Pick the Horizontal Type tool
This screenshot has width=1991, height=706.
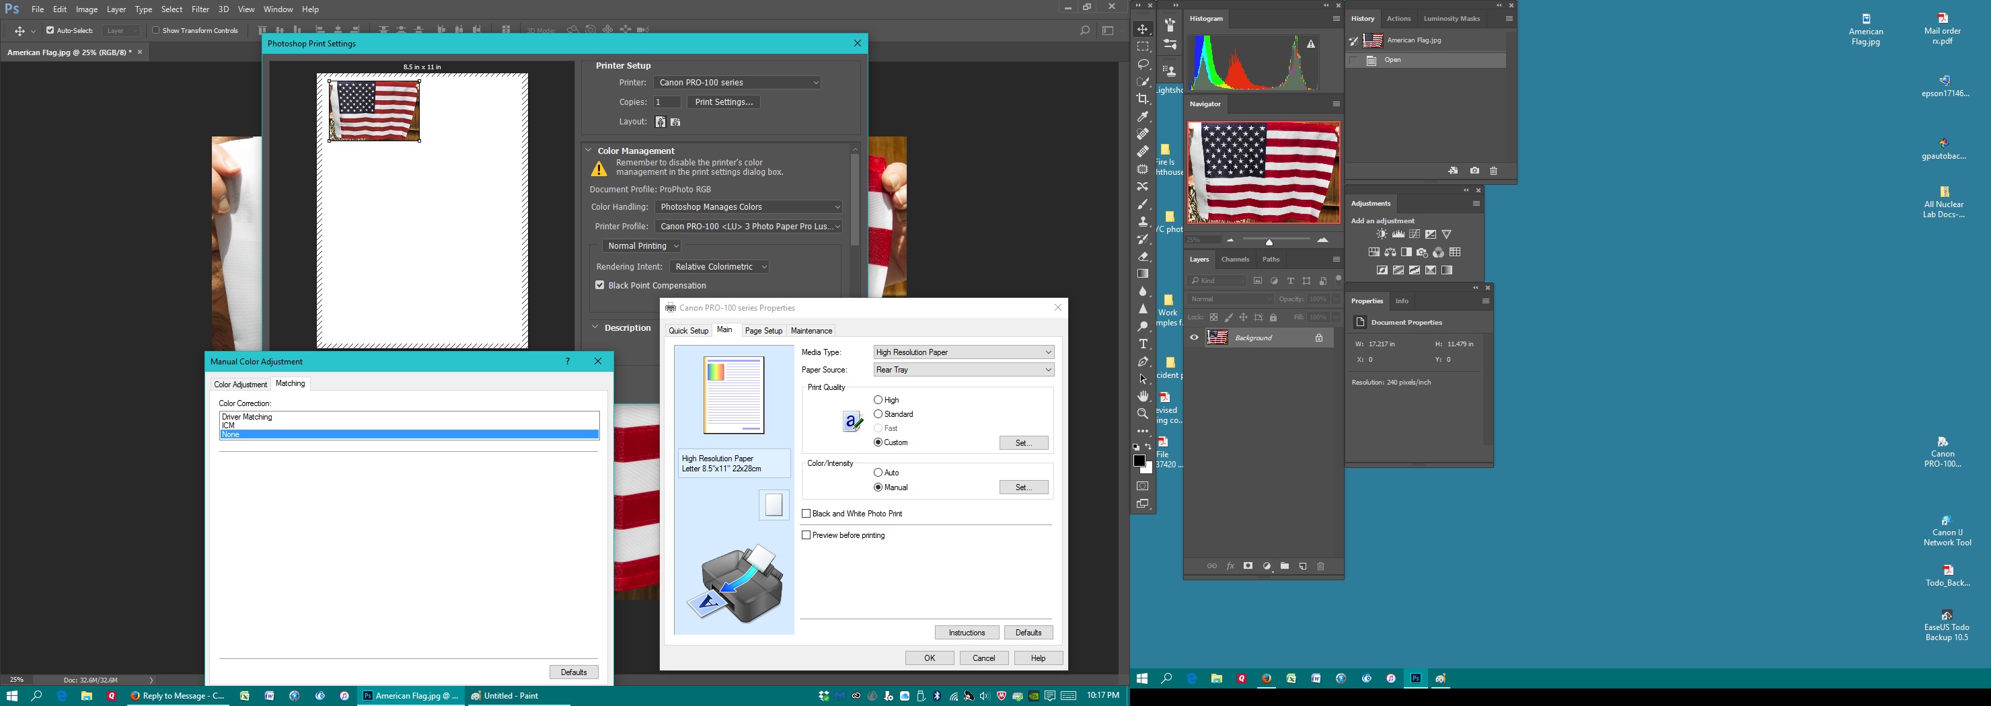click(1142, 344)
